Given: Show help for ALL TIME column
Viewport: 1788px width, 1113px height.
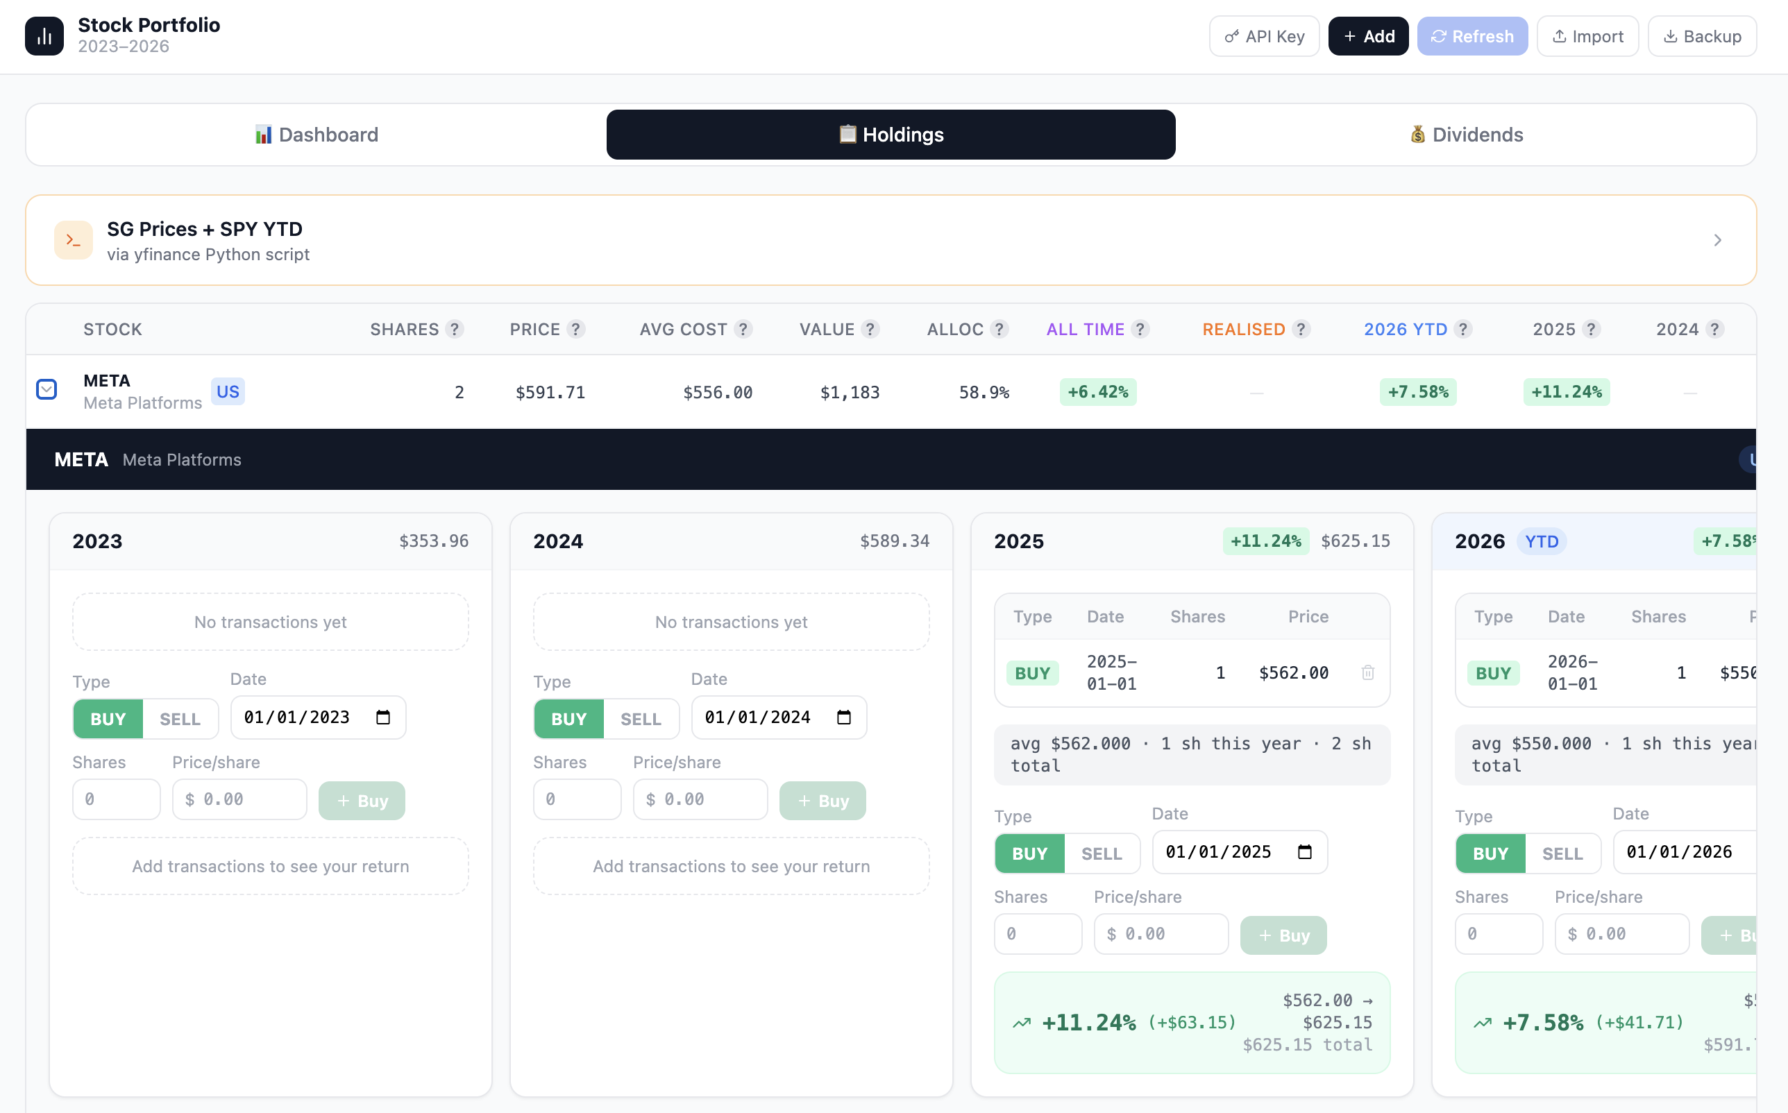Looking at the screenshot, I should point(1140,329).
